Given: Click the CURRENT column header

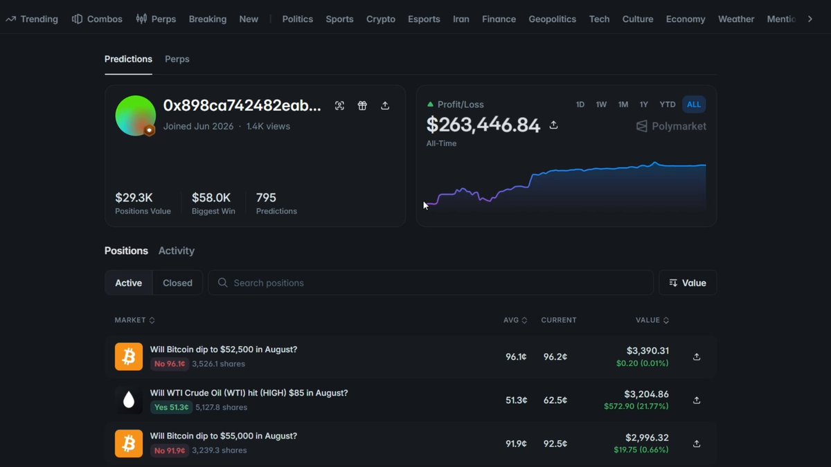Looking at the screenshot, I should pos(559,320).
